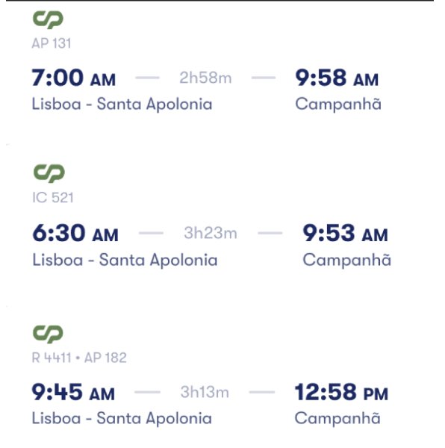Open Lisboa - Santa Apolonia under 9:45 AM
Image resolution: width=445 pixels, height=448 pixels.
122,418
